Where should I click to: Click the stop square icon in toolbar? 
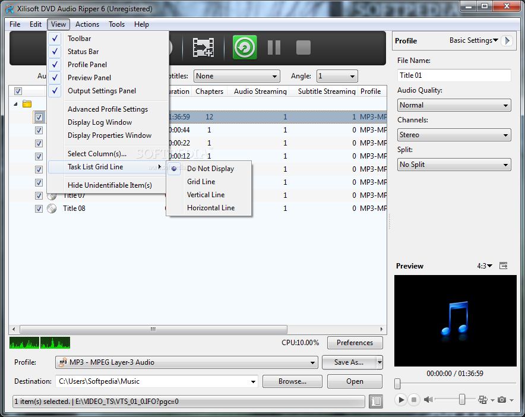pyautogui.click(x=303, y=48)
